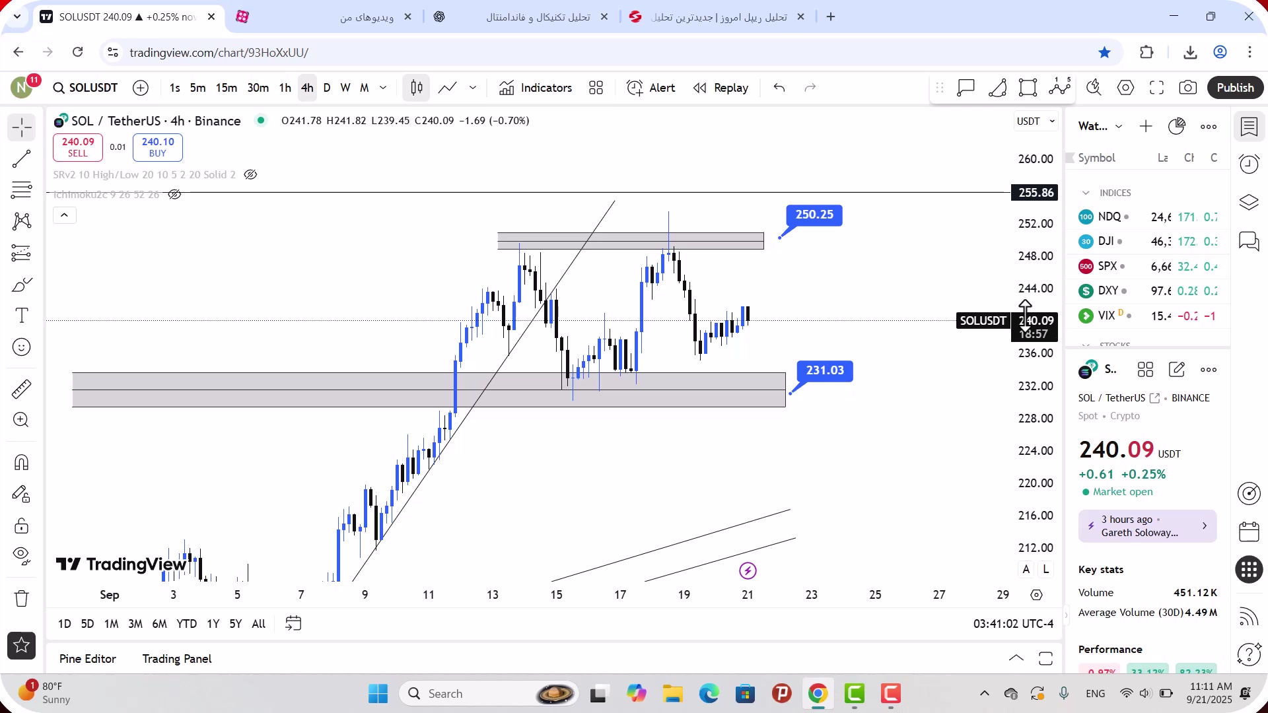Open the indicator templates grid
Screen dimensions: 1268x713
596,88
